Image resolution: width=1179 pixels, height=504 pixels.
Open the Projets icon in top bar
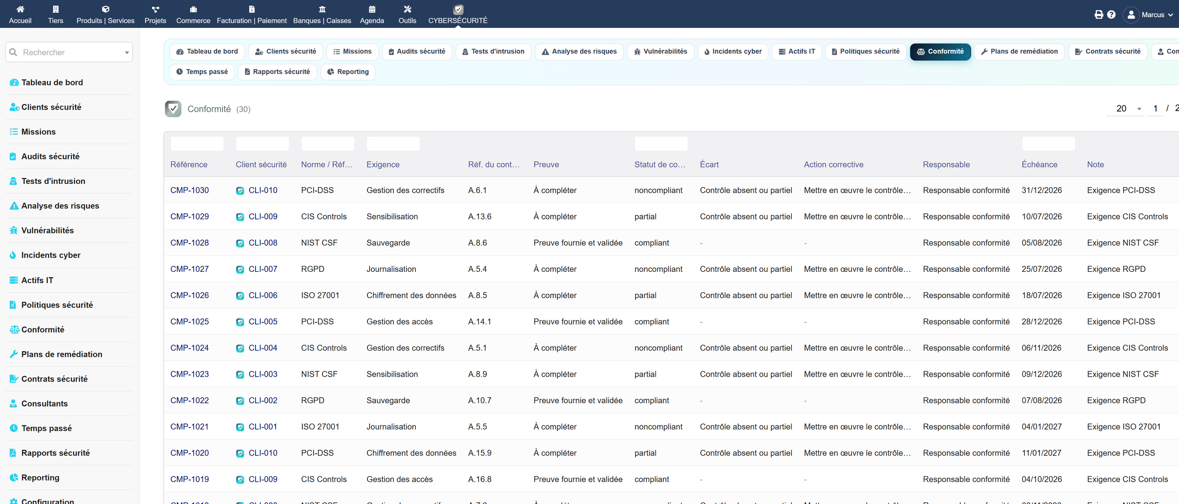155,9
